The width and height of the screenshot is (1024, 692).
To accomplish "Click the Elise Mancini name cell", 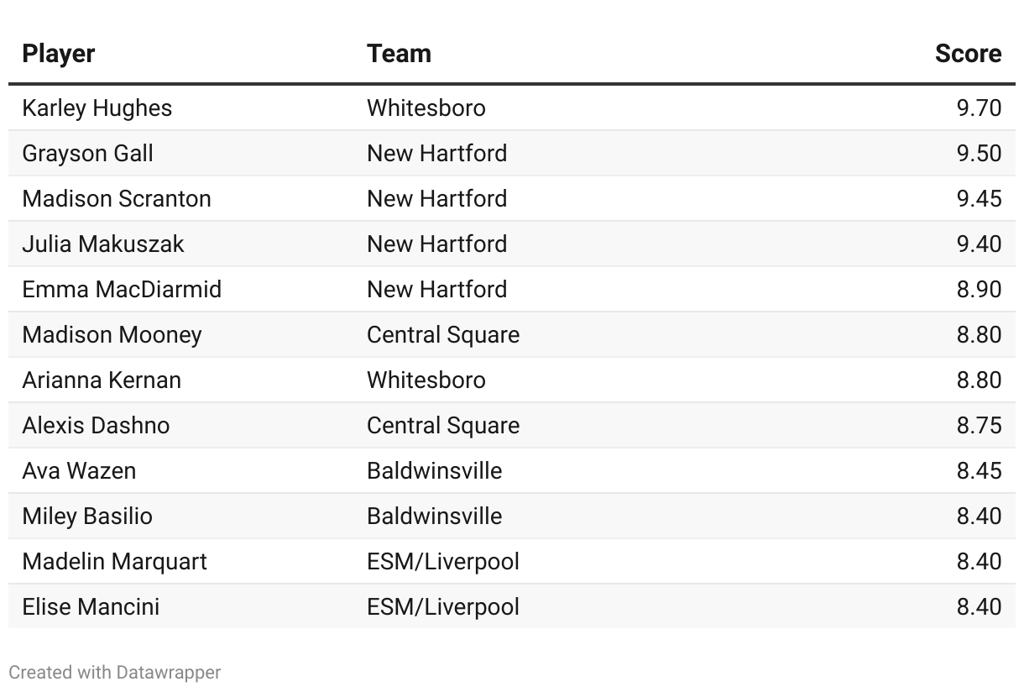I will click(91, 607).
